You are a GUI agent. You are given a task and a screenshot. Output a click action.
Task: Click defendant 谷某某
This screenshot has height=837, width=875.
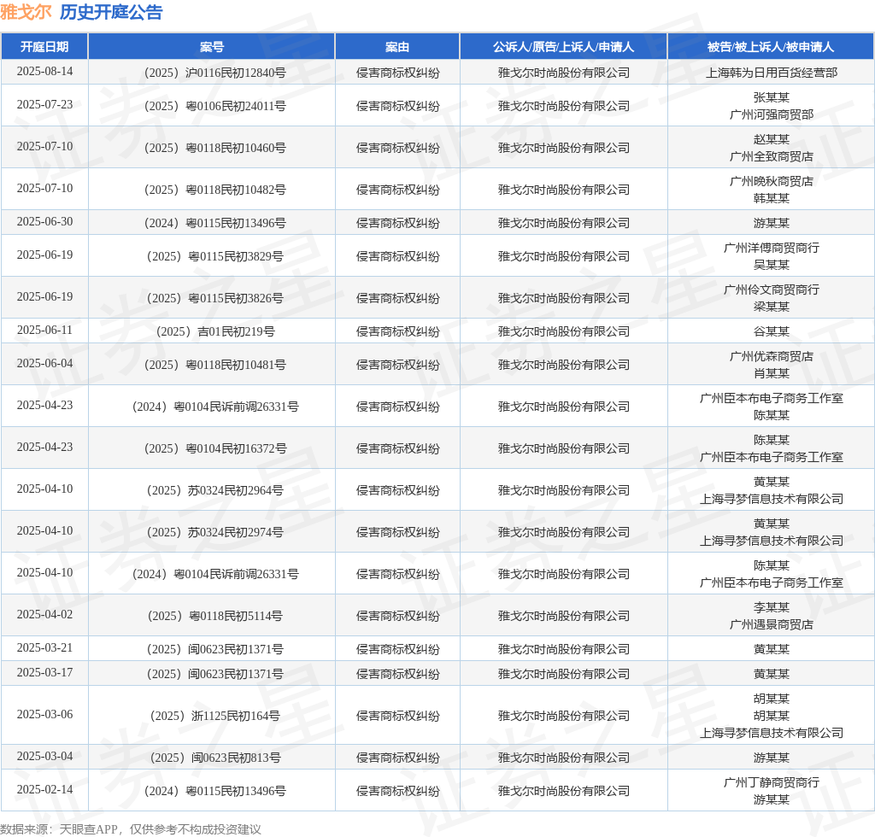tap(772, 331)
